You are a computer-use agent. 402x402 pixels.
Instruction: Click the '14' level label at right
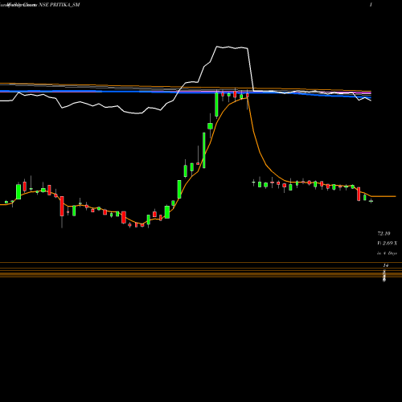coord(385,265)
